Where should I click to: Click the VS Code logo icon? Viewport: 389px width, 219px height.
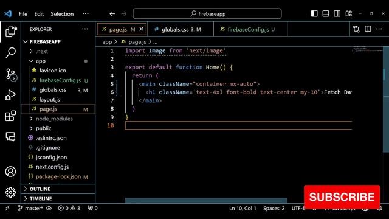8,13
